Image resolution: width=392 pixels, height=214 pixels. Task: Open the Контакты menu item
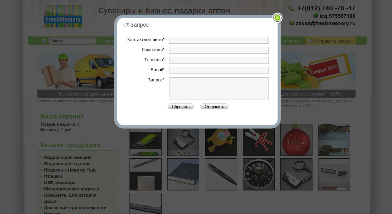tap(290, 41)
